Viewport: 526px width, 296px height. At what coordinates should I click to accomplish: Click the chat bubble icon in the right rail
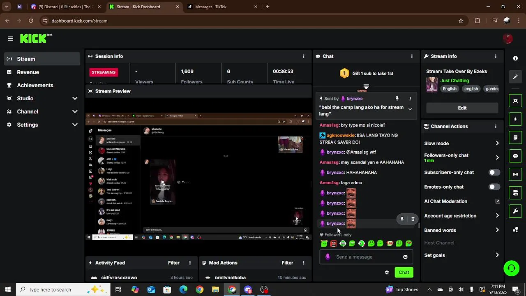pyautogui.click(x=515, y=156)
